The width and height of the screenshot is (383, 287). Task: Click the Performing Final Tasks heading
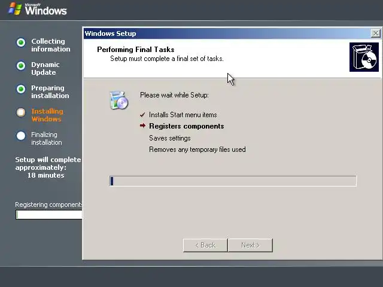point(136,50)
